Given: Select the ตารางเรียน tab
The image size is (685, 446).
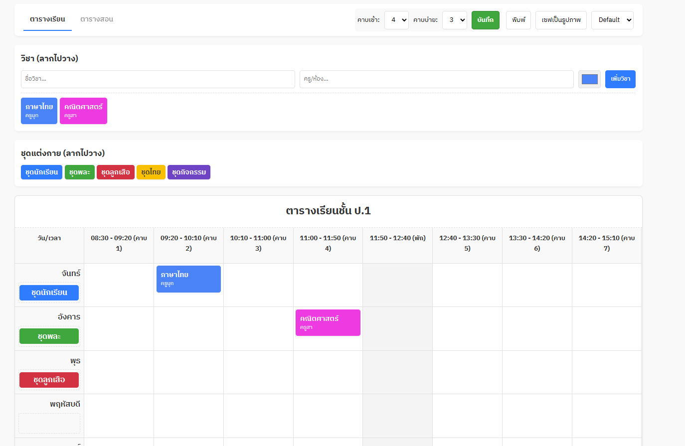Looking at the screenshot, I should point(47,19).
